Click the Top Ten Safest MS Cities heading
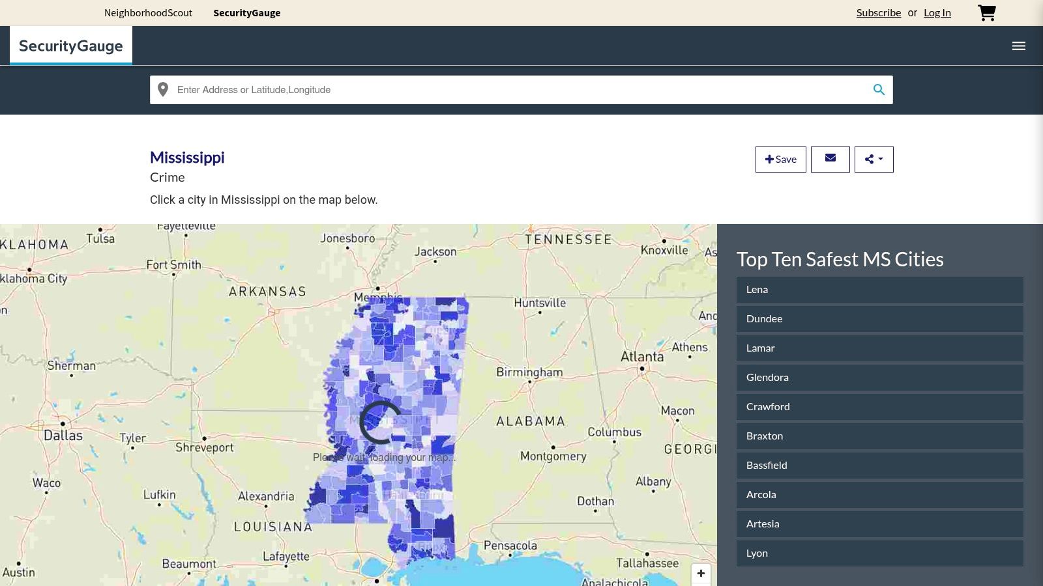Viewport: 1043px width, 586px height. tap(840, 259)
